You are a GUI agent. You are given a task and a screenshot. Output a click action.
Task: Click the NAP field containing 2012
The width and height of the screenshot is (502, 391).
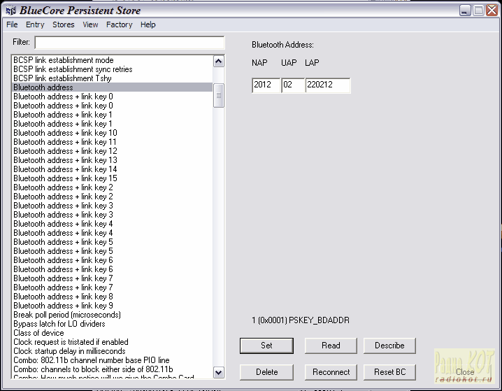(x=266, y=85)
